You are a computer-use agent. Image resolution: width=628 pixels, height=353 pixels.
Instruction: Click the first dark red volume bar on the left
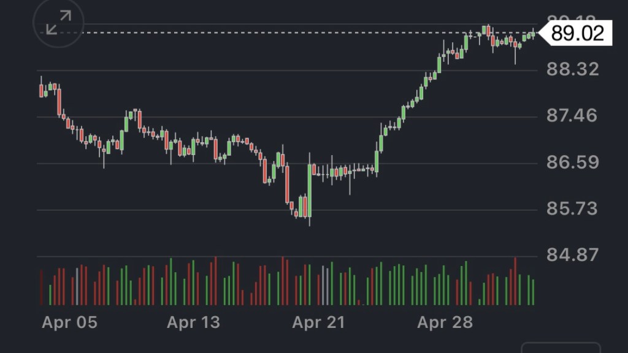click(41, 287)
